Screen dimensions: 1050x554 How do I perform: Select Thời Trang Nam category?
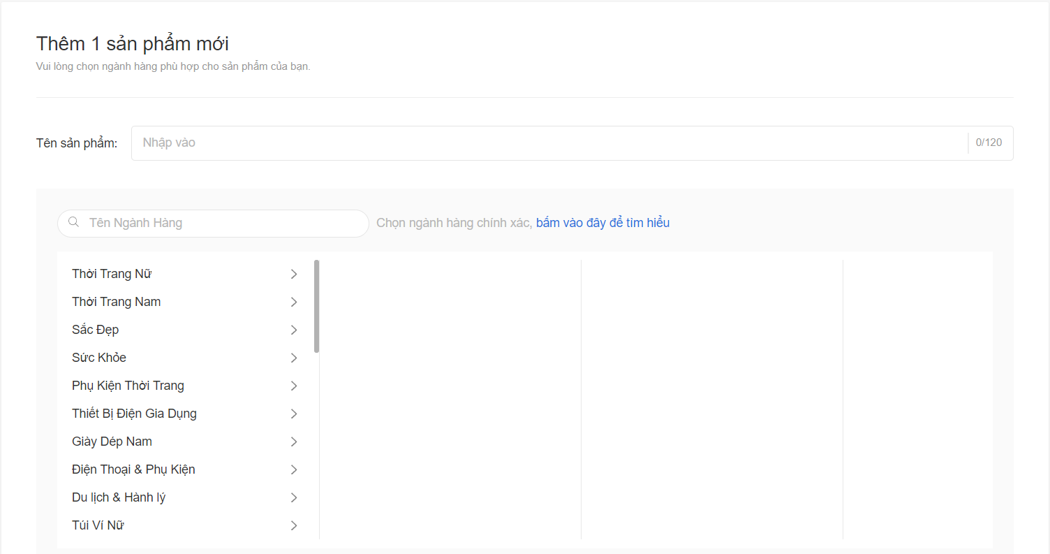coord(117,302)
